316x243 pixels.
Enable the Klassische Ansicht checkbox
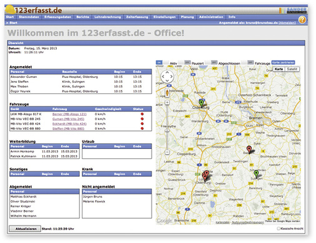pos(279,229)
